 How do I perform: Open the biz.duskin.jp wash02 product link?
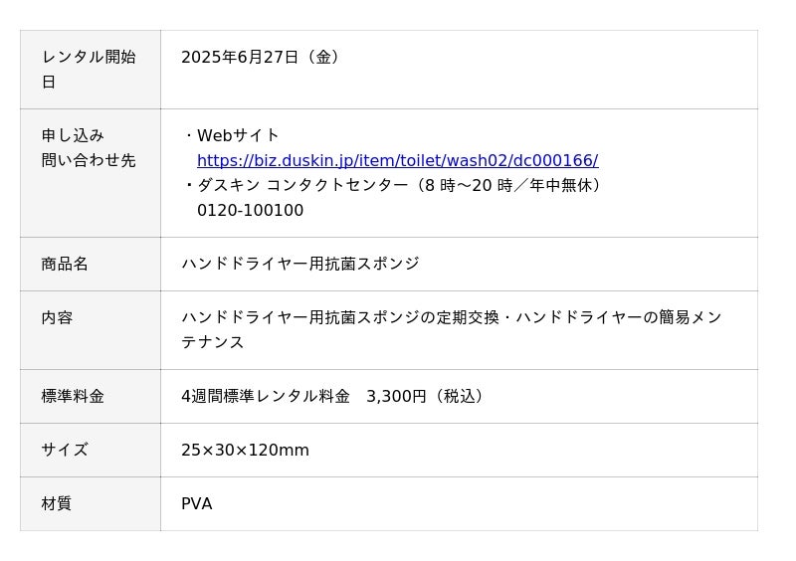(x=397, y=160)
